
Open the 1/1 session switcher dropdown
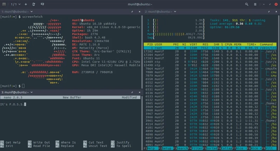(x=15, y=4)
